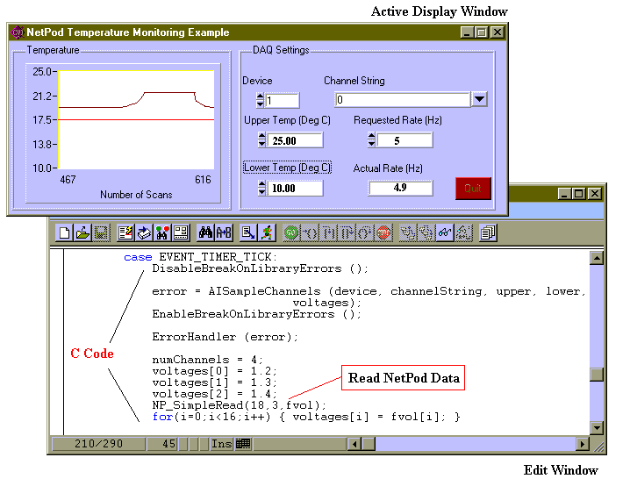Click the first breakpoint chain toolbar icon
This screenshot has height=486, width=630.
point(408,232)
